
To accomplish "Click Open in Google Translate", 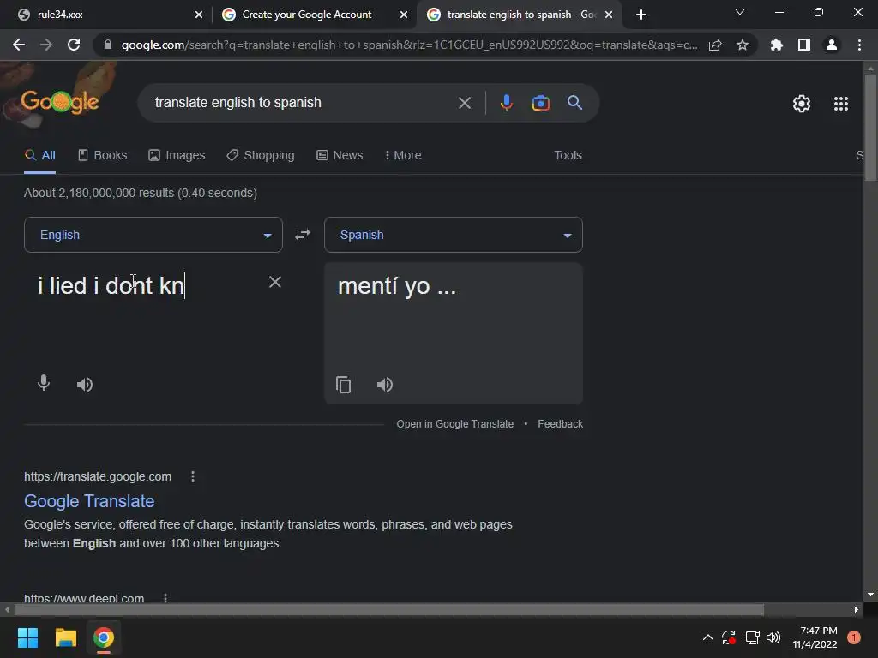I will [454, 424].
